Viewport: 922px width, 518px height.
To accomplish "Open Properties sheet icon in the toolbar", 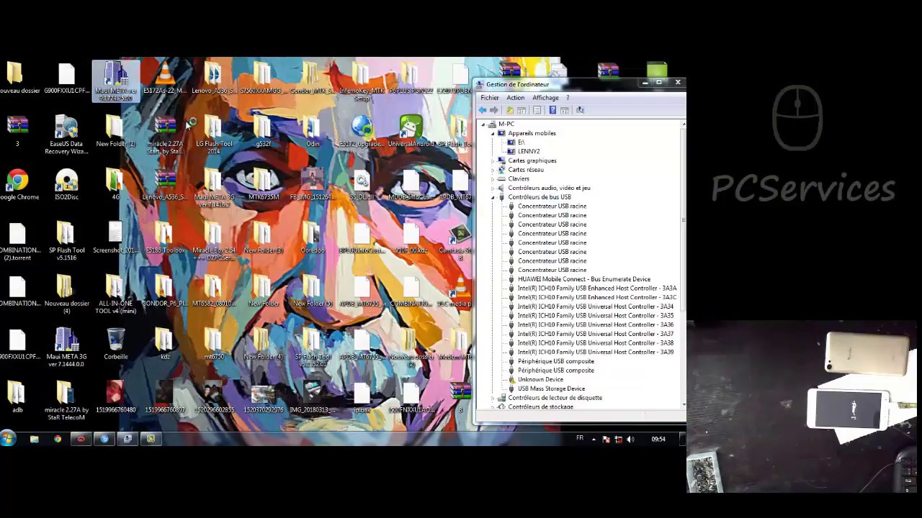I will point(537,110).
